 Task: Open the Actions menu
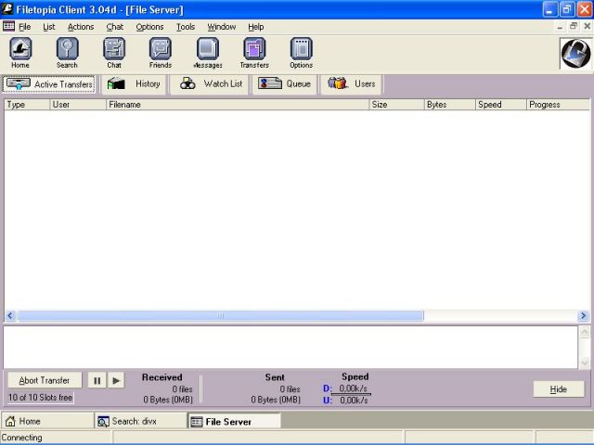81,27
